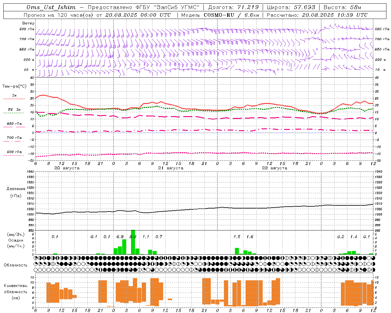Click the black surface pressure curve
Image resolution: width=391 pixels, height=313 pixels.
pos(205,208)
